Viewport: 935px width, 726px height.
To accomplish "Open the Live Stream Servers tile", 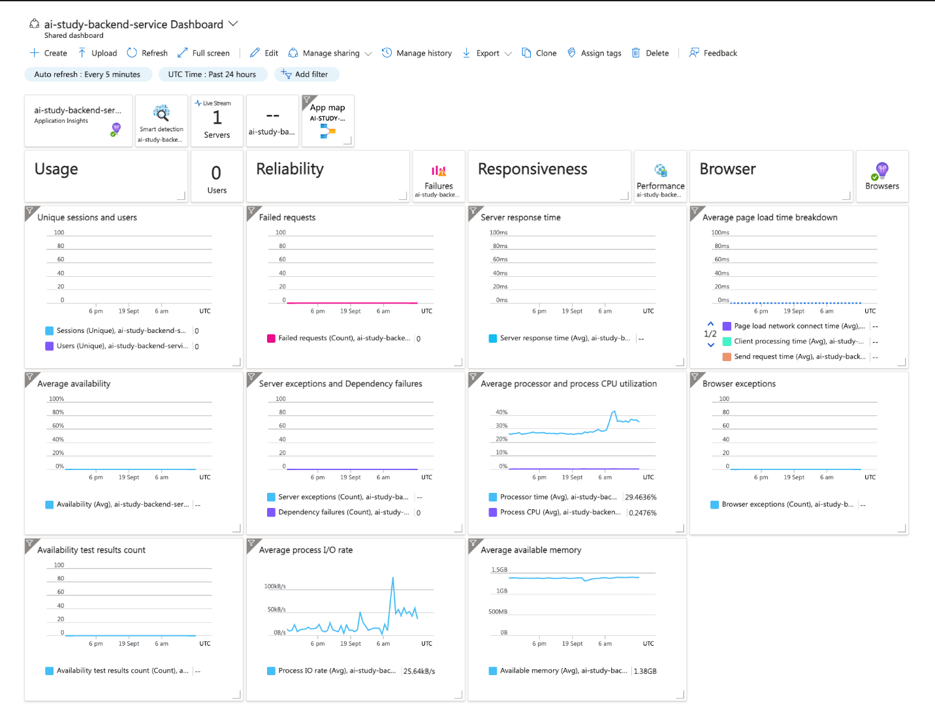I will click(x=217, y=121).
